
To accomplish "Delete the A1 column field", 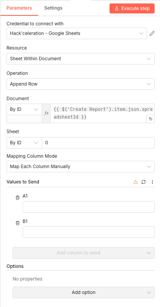I will 18,198.
